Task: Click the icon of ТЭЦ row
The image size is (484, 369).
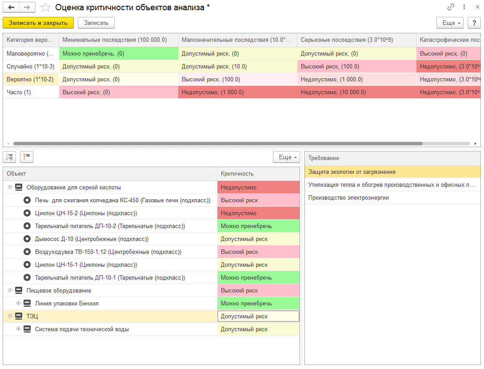Action: (19, 316)
